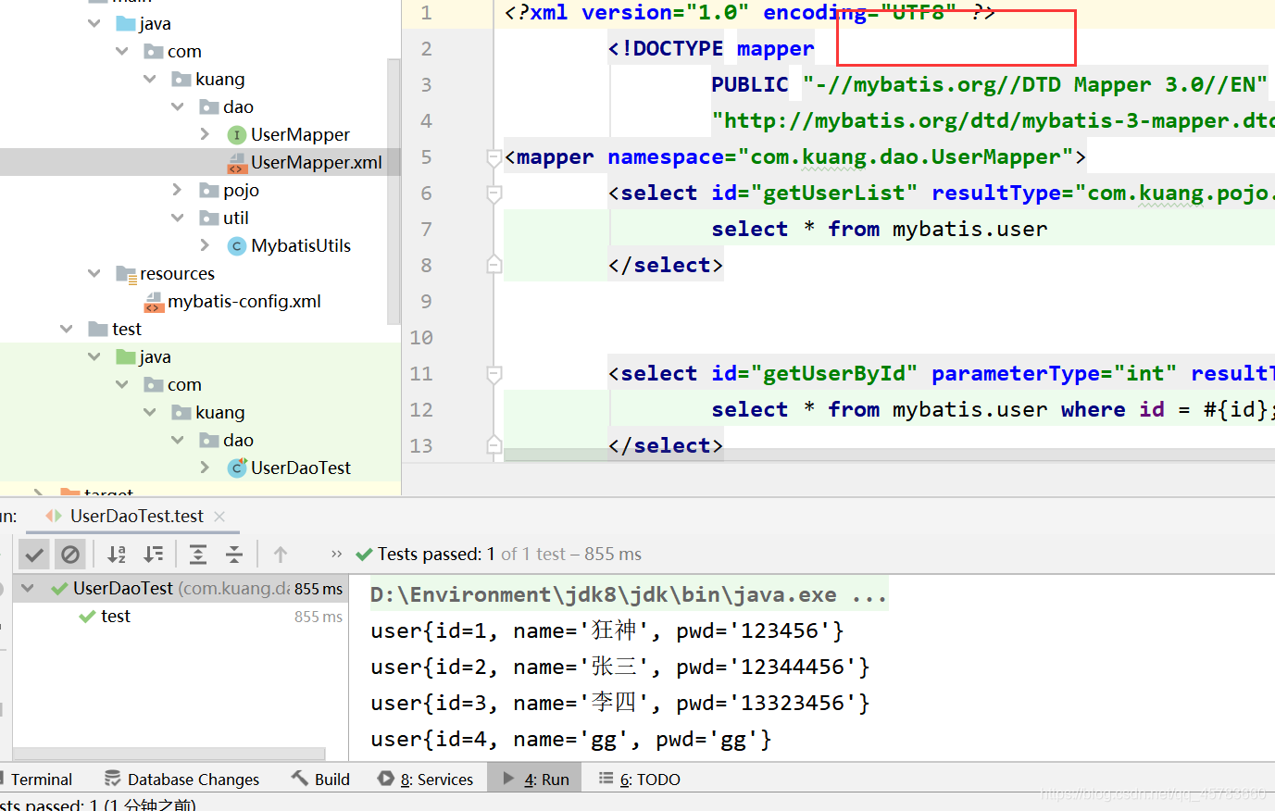Collapse the blue java source folder arrow

(94, 24)
